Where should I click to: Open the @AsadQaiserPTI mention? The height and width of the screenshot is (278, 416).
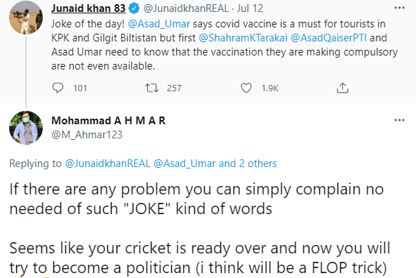pos(329,38)
